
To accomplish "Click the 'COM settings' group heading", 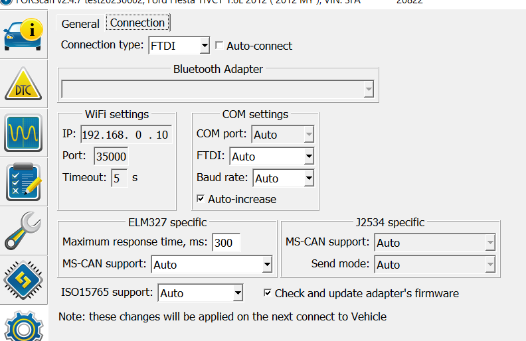I will pyautogui.click(x=255, y=114).
